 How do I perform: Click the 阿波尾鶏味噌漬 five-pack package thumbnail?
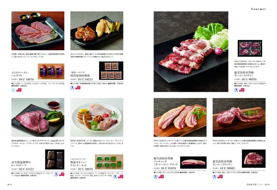click(x=111, y=71)
